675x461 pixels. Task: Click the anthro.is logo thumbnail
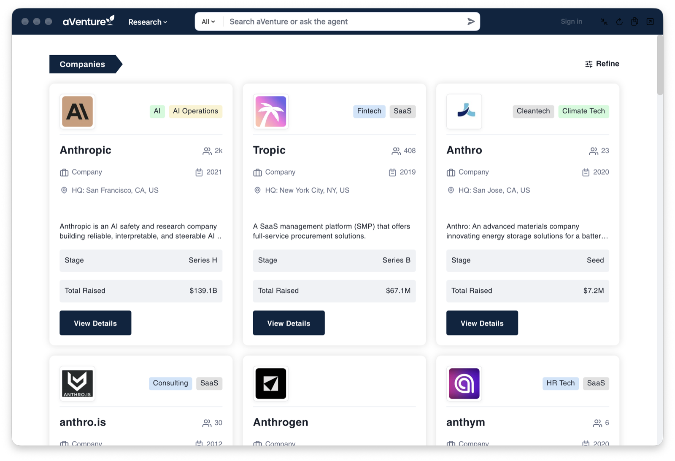pos(77,383)
